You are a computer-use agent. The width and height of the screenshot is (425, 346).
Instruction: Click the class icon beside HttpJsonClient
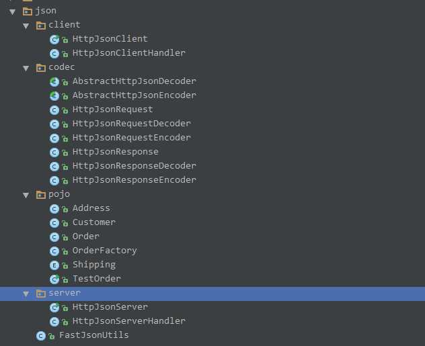click(x=54, y=39)
